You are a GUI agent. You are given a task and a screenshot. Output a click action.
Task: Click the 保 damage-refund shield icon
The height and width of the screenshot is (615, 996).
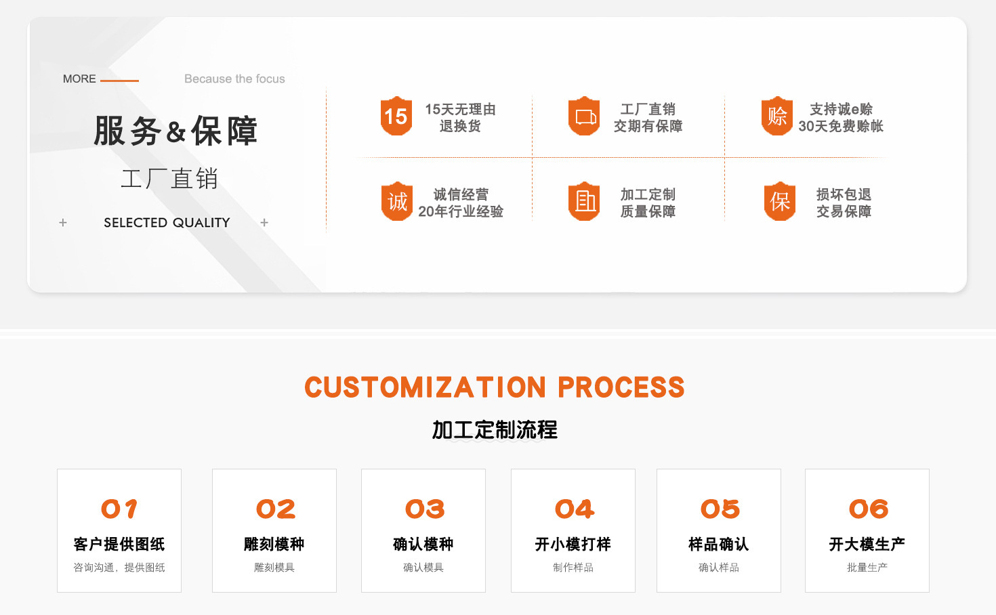tap(779, 201)
